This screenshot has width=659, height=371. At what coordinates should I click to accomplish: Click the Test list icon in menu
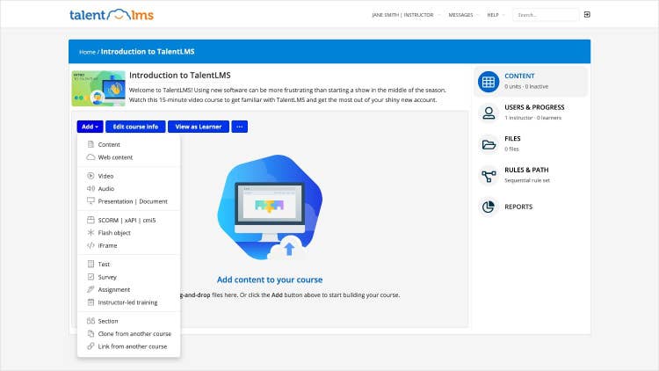click(91, 264)
